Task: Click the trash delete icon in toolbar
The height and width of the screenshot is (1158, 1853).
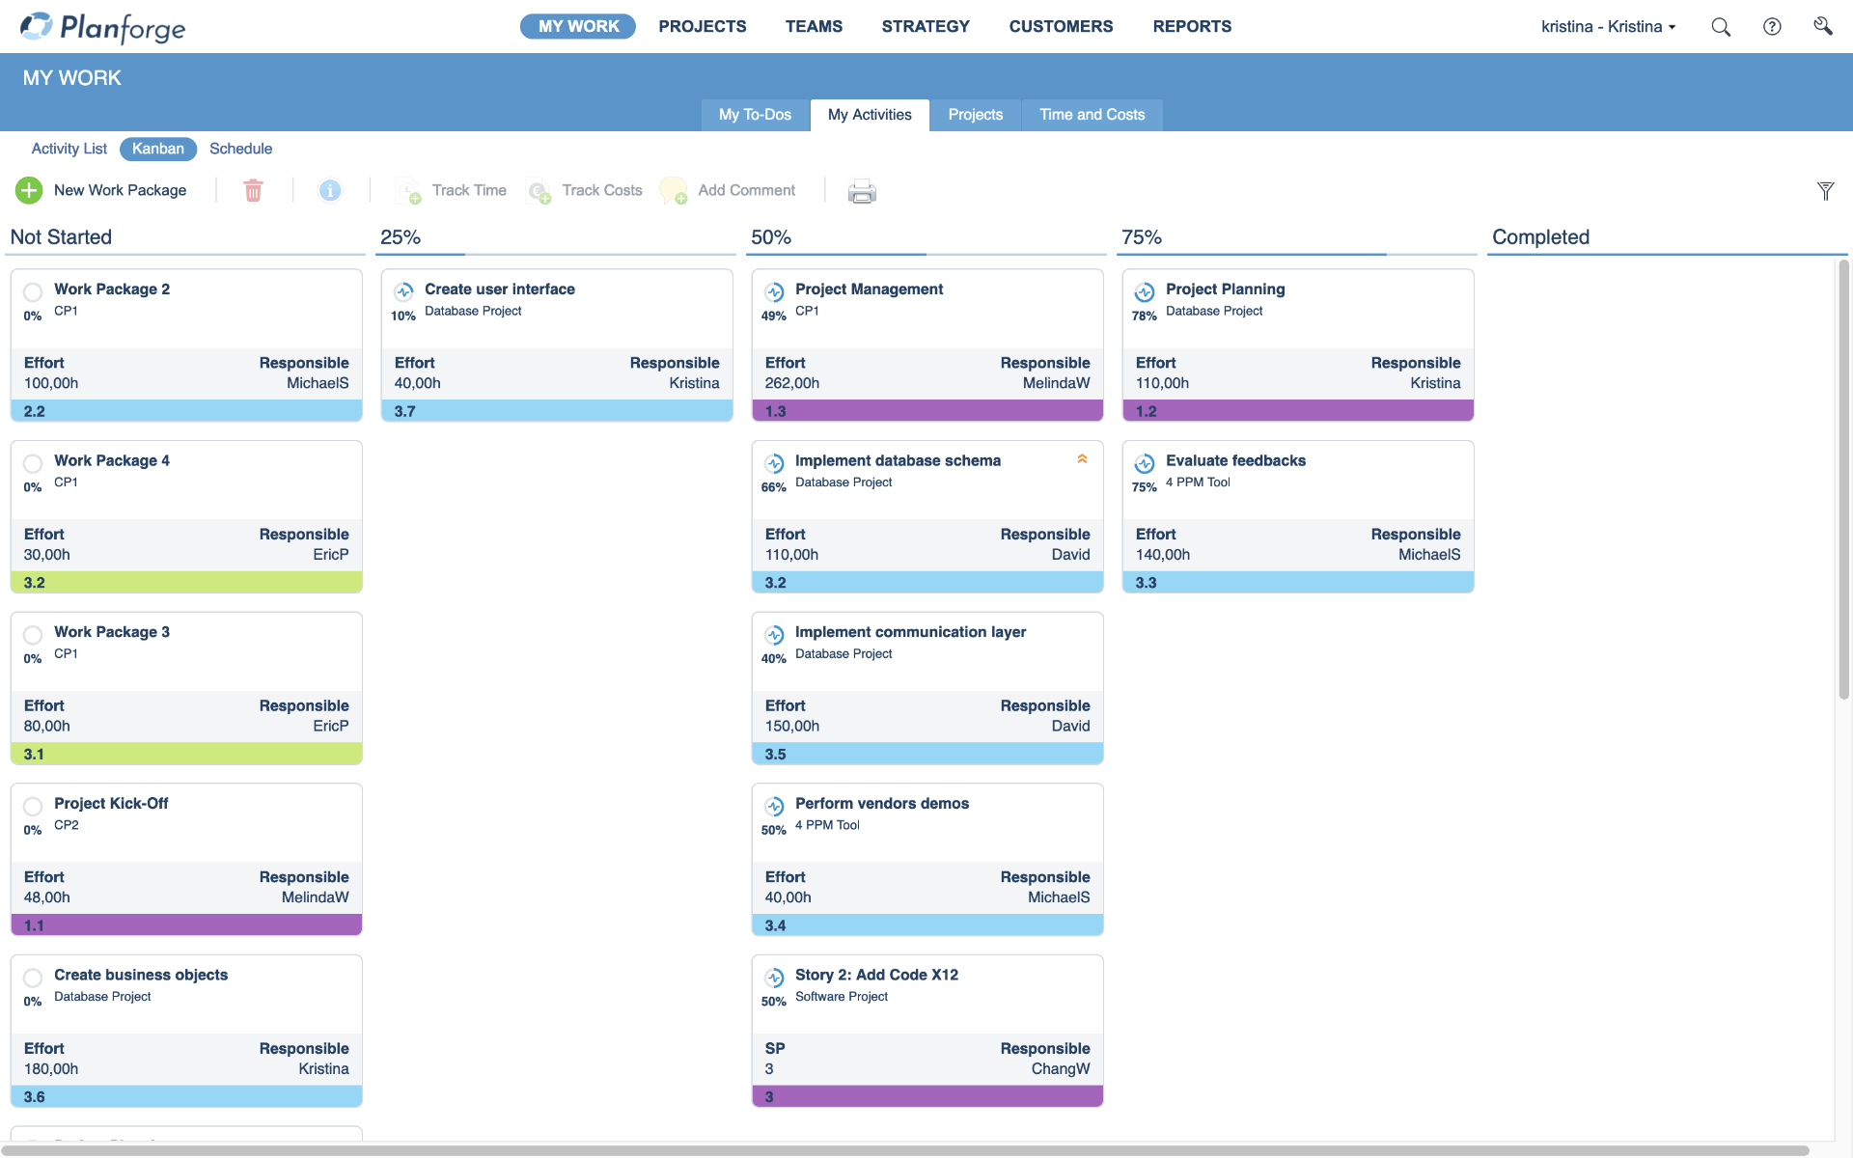Action: pos(253,190)
